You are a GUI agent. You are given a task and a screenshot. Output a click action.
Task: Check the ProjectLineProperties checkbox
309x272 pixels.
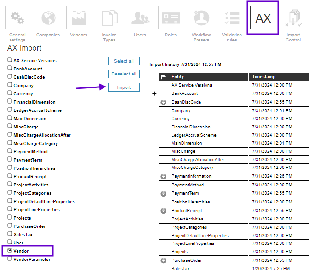10,208
